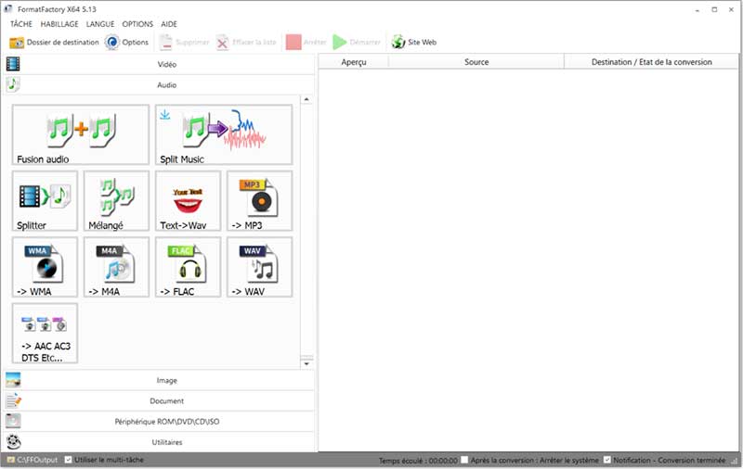Choose the Text->Wav converter
The height and width of the screenshot is (469, 743).
point(188,200)
